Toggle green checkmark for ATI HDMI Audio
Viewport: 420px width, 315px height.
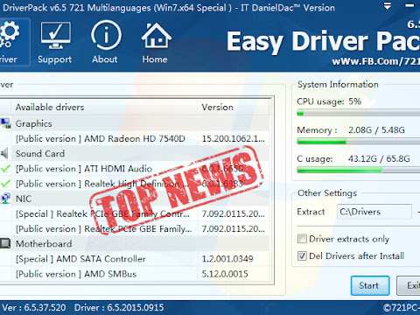pos(5,168)
